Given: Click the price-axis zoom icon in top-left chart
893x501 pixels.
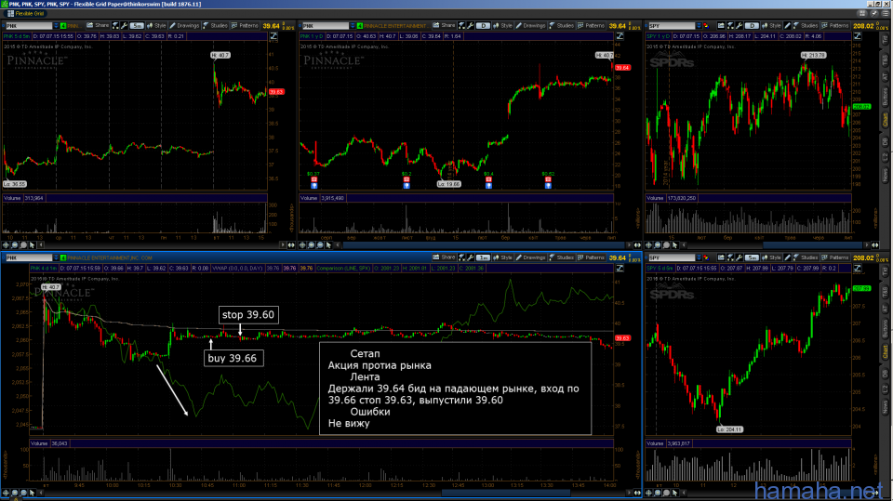Looking at the screenshot, I should (x=273, y=36).
